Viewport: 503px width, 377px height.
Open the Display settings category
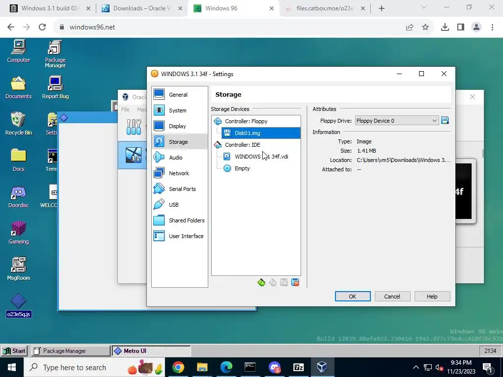(x=180, y=126)
